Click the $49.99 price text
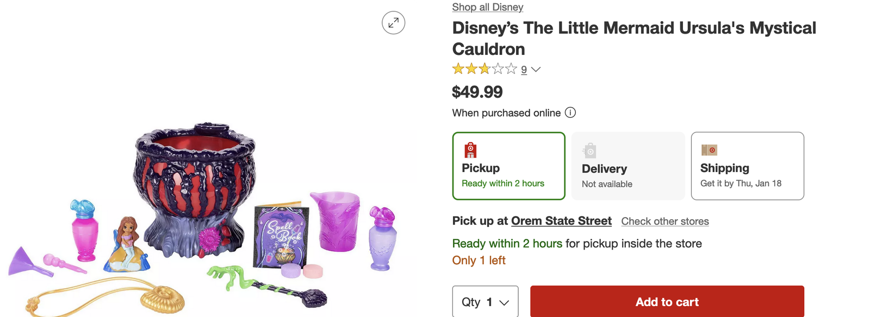This screenshot has width=870, height=317. coord(477,92)
